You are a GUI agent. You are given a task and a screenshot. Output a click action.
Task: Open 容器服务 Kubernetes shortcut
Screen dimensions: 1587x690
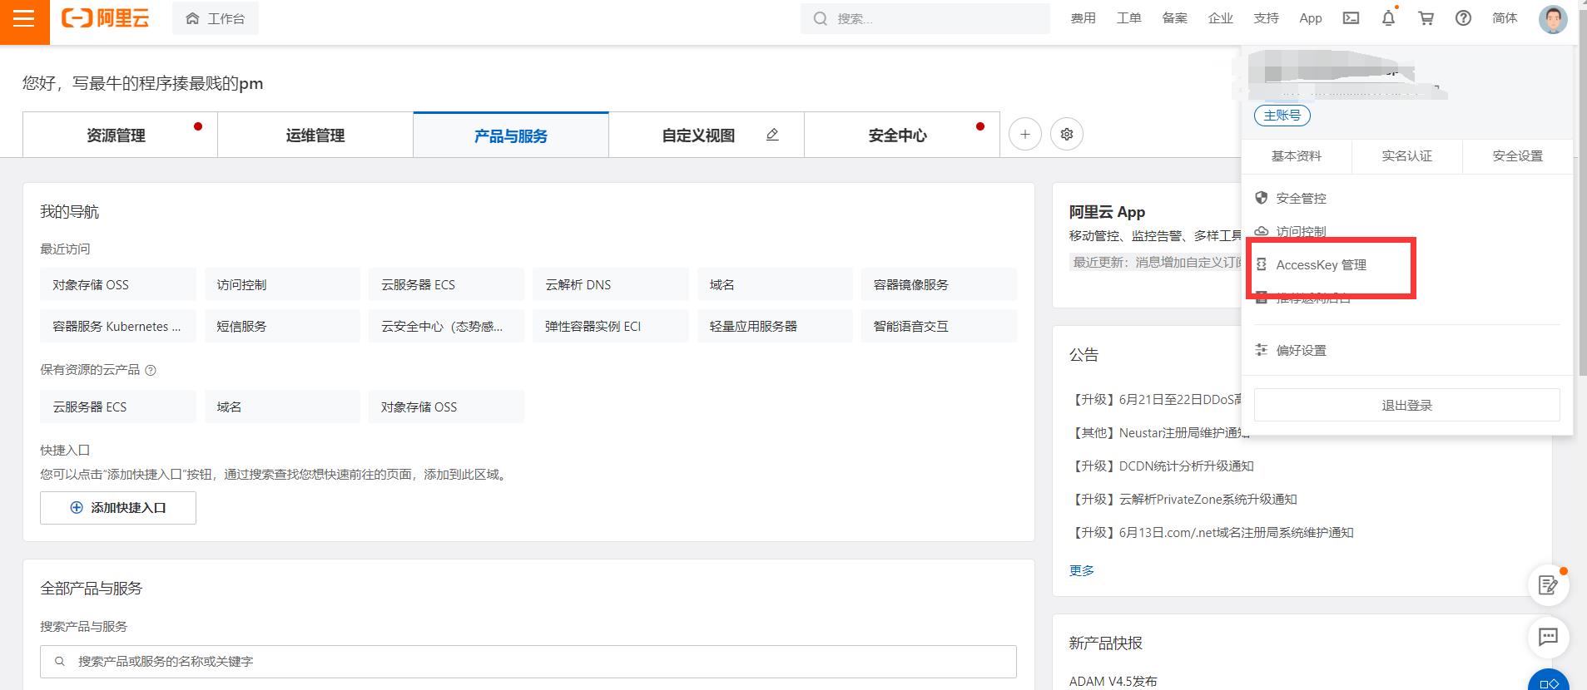(118, 326)
